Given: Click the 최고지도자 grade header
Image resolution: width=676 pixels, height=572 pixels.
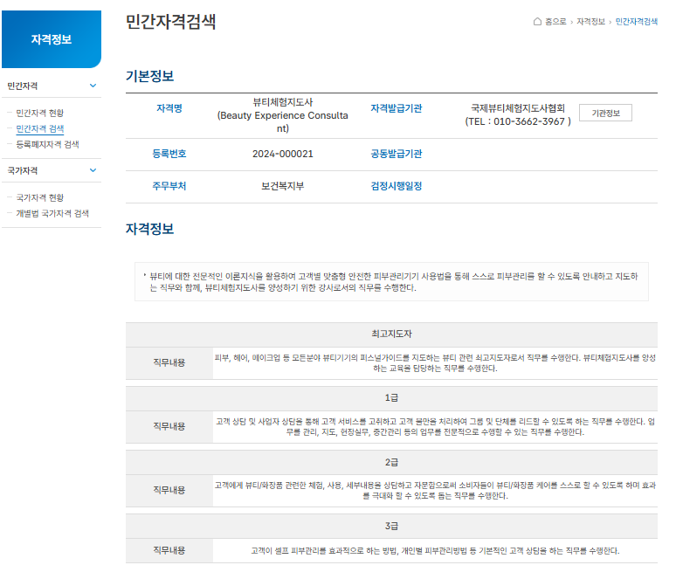Looking at the screenshot, I should coord(391,334).
